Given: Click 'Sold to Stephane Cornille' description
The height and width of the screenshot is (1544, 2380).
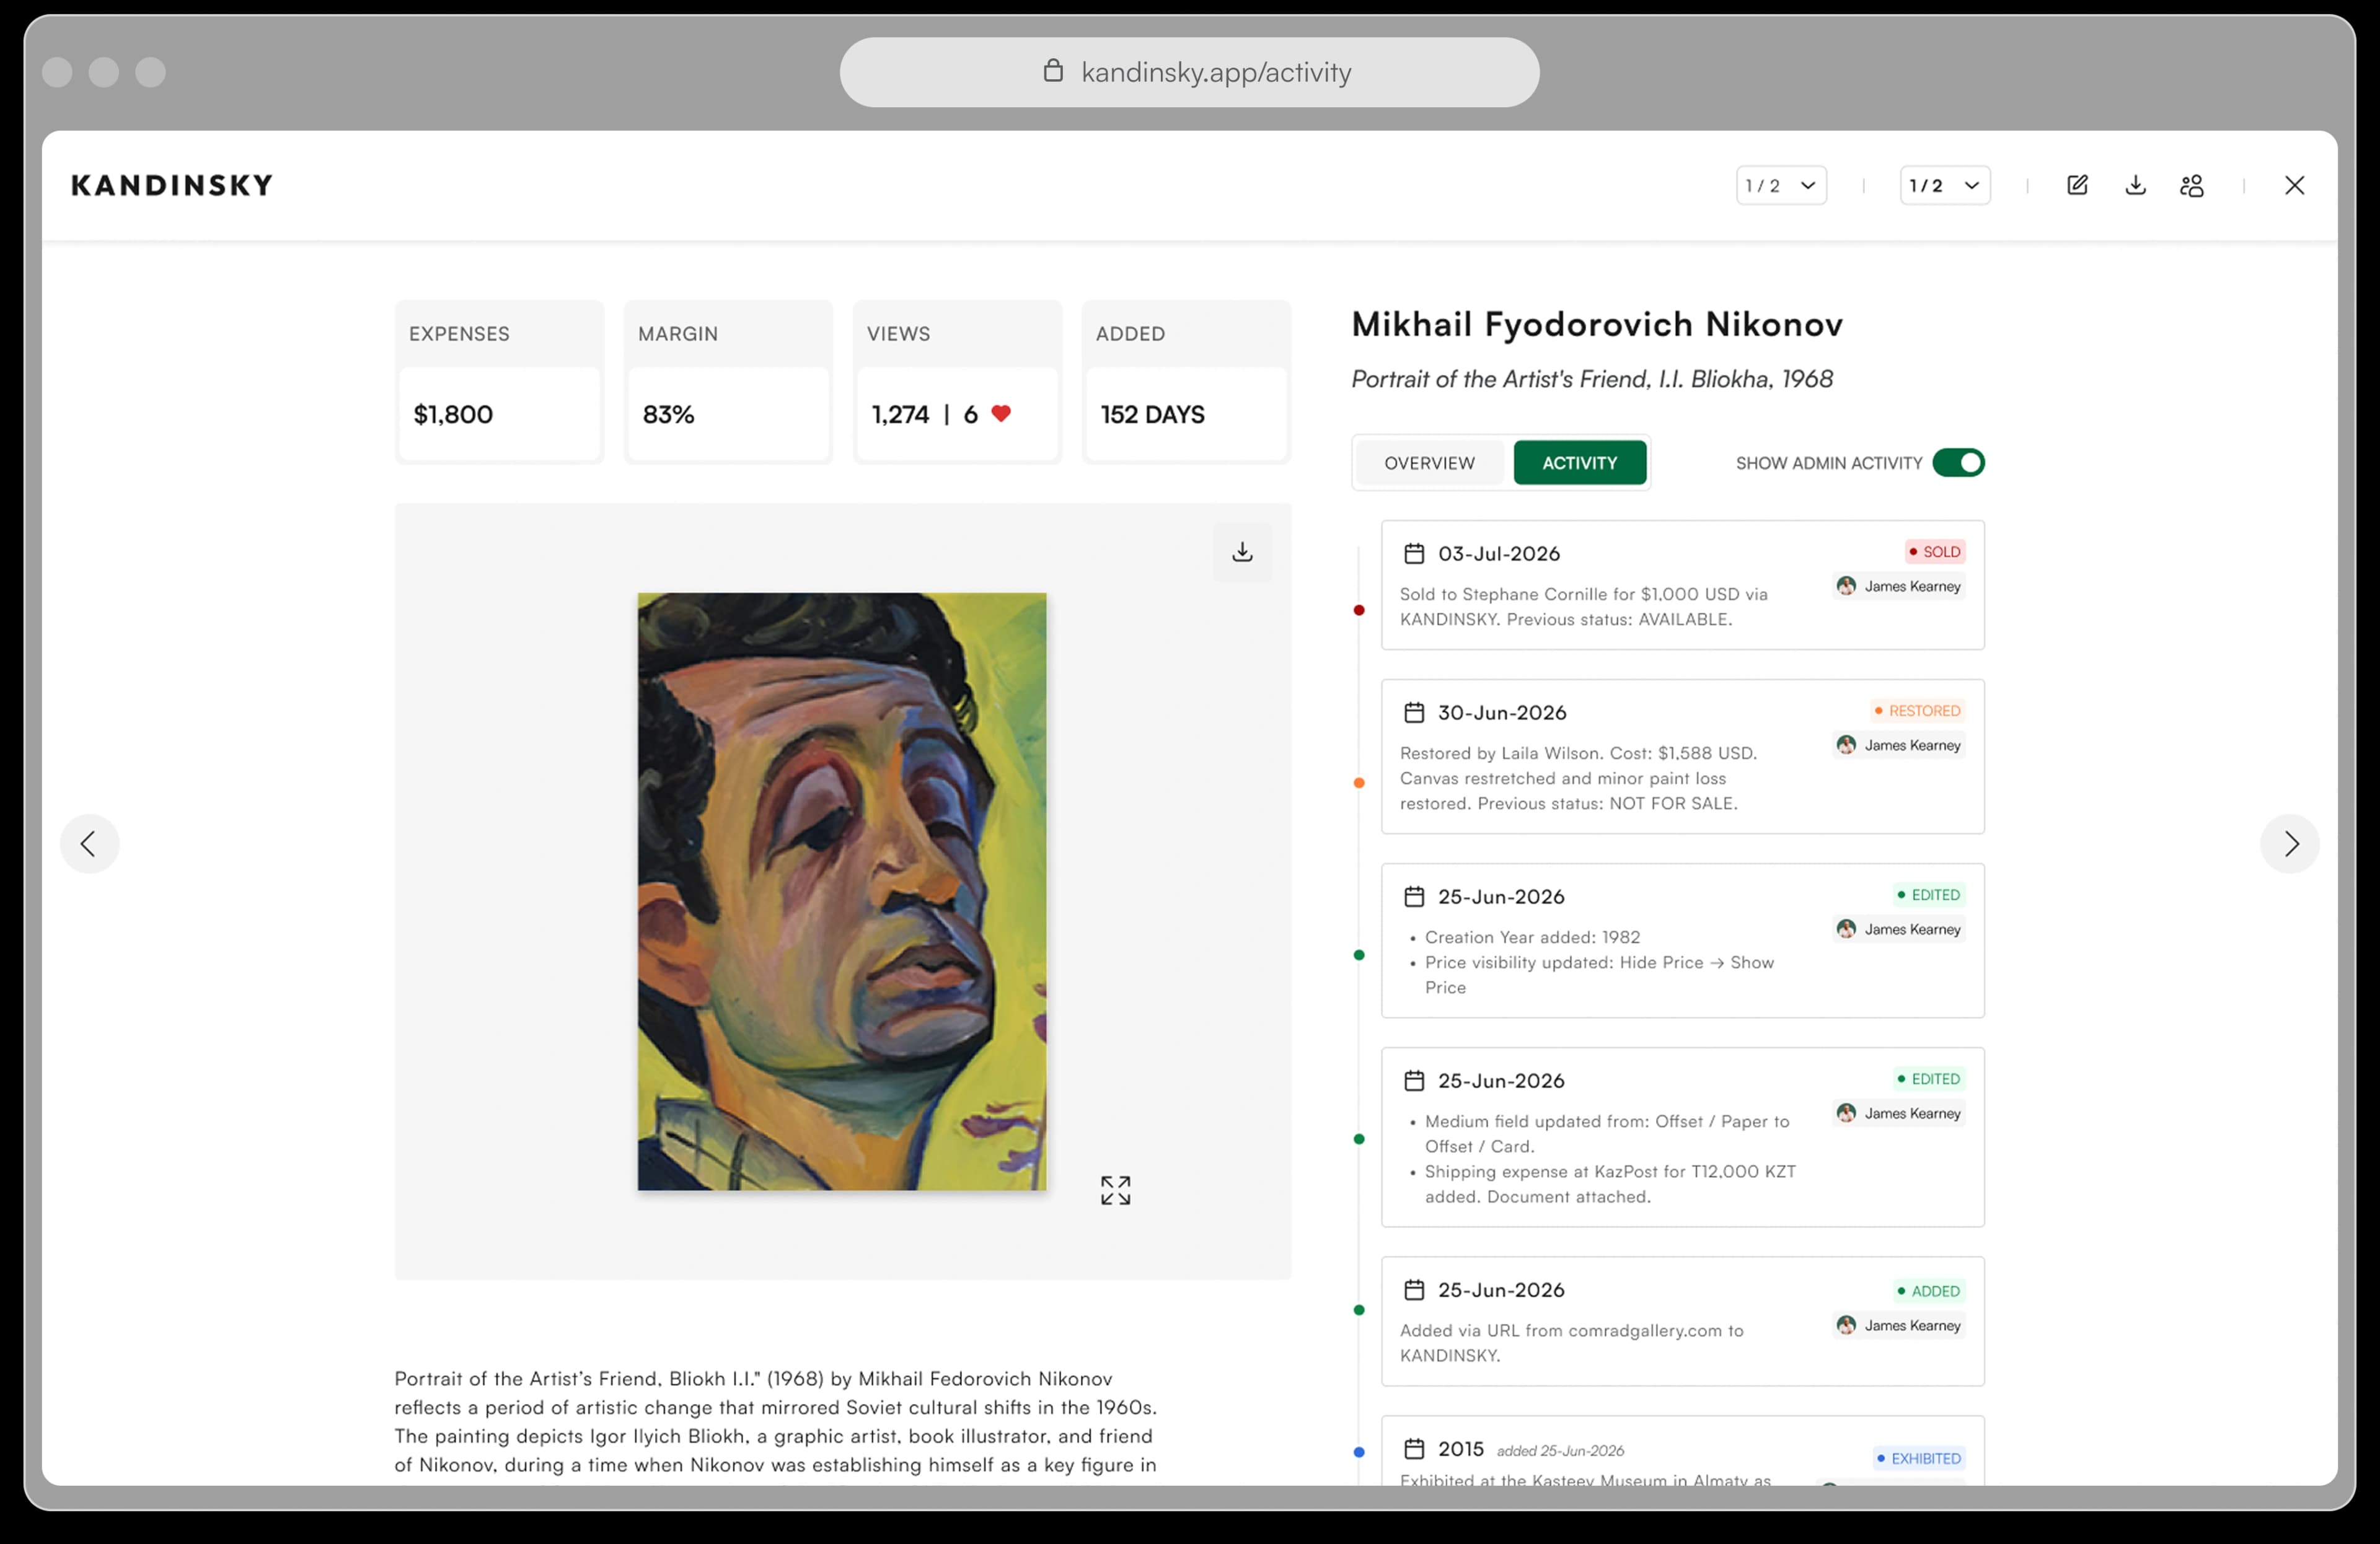Looking at the screenshot, I should click(x=1584, y=605).
